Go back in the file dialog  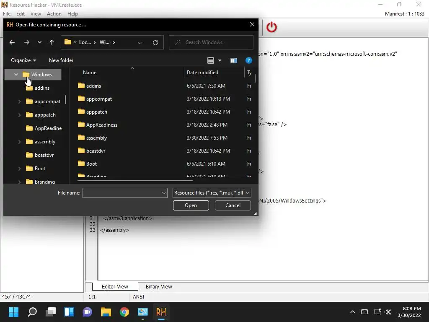(x=12, y=42)
